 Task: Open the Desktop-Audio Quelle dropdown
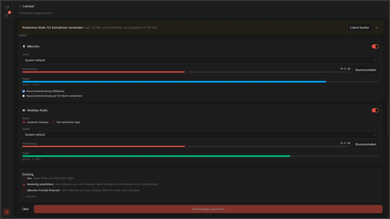[x=200, y=135]
